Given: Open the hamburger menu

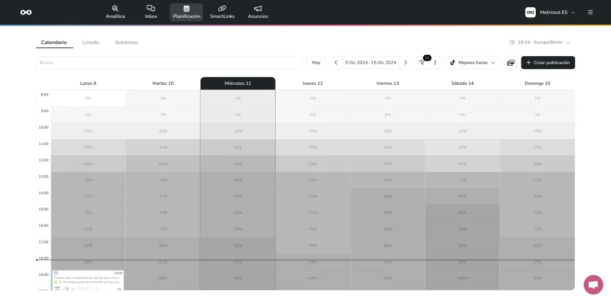Looking at the screenshot, I should pyautogui.click(x=590, y=12).
